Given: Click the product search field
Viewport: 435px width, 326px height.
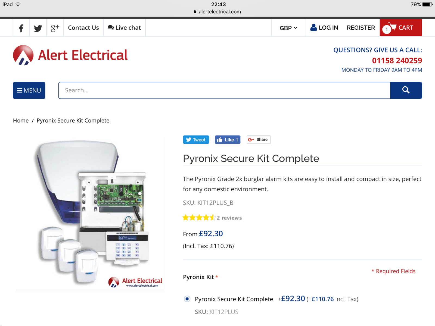Looking at the screenshot, I should 224,90.
